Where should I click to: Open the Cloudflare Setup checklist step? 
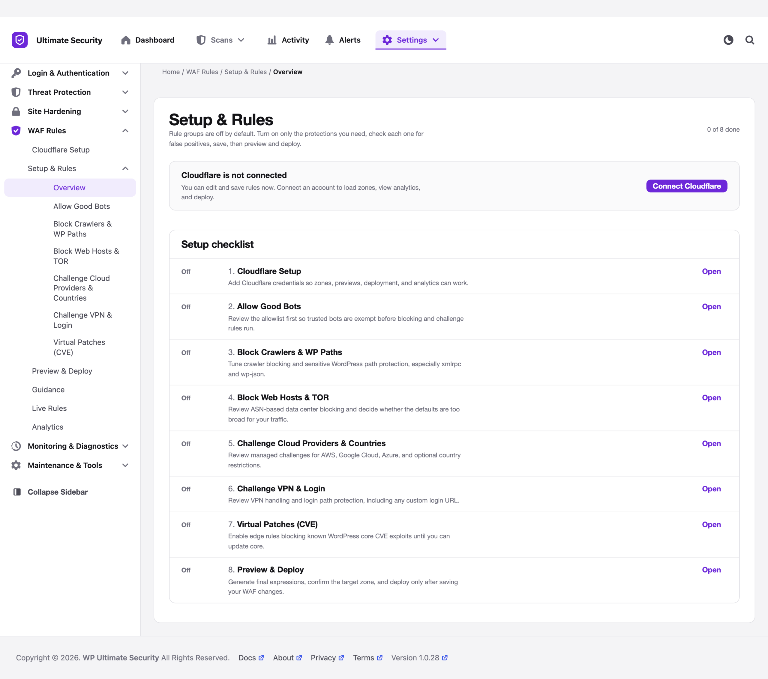point(711,271)
